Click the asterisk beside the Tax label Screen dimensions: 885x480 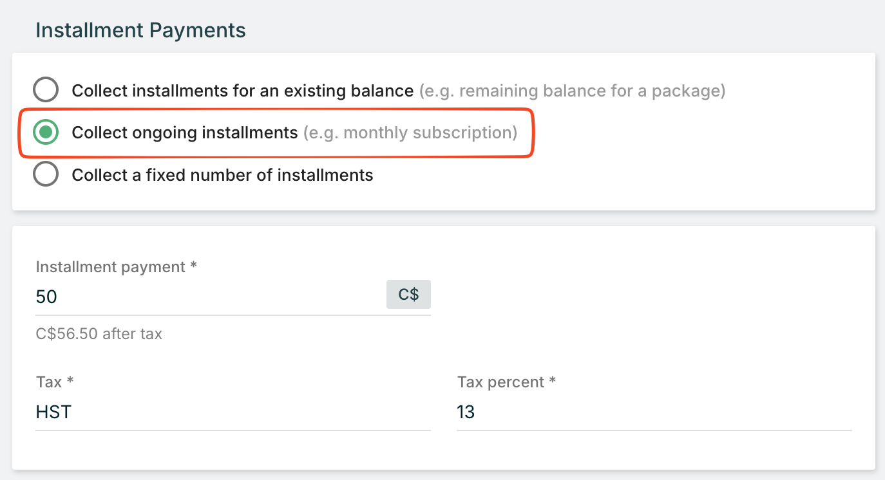(70, 382)
